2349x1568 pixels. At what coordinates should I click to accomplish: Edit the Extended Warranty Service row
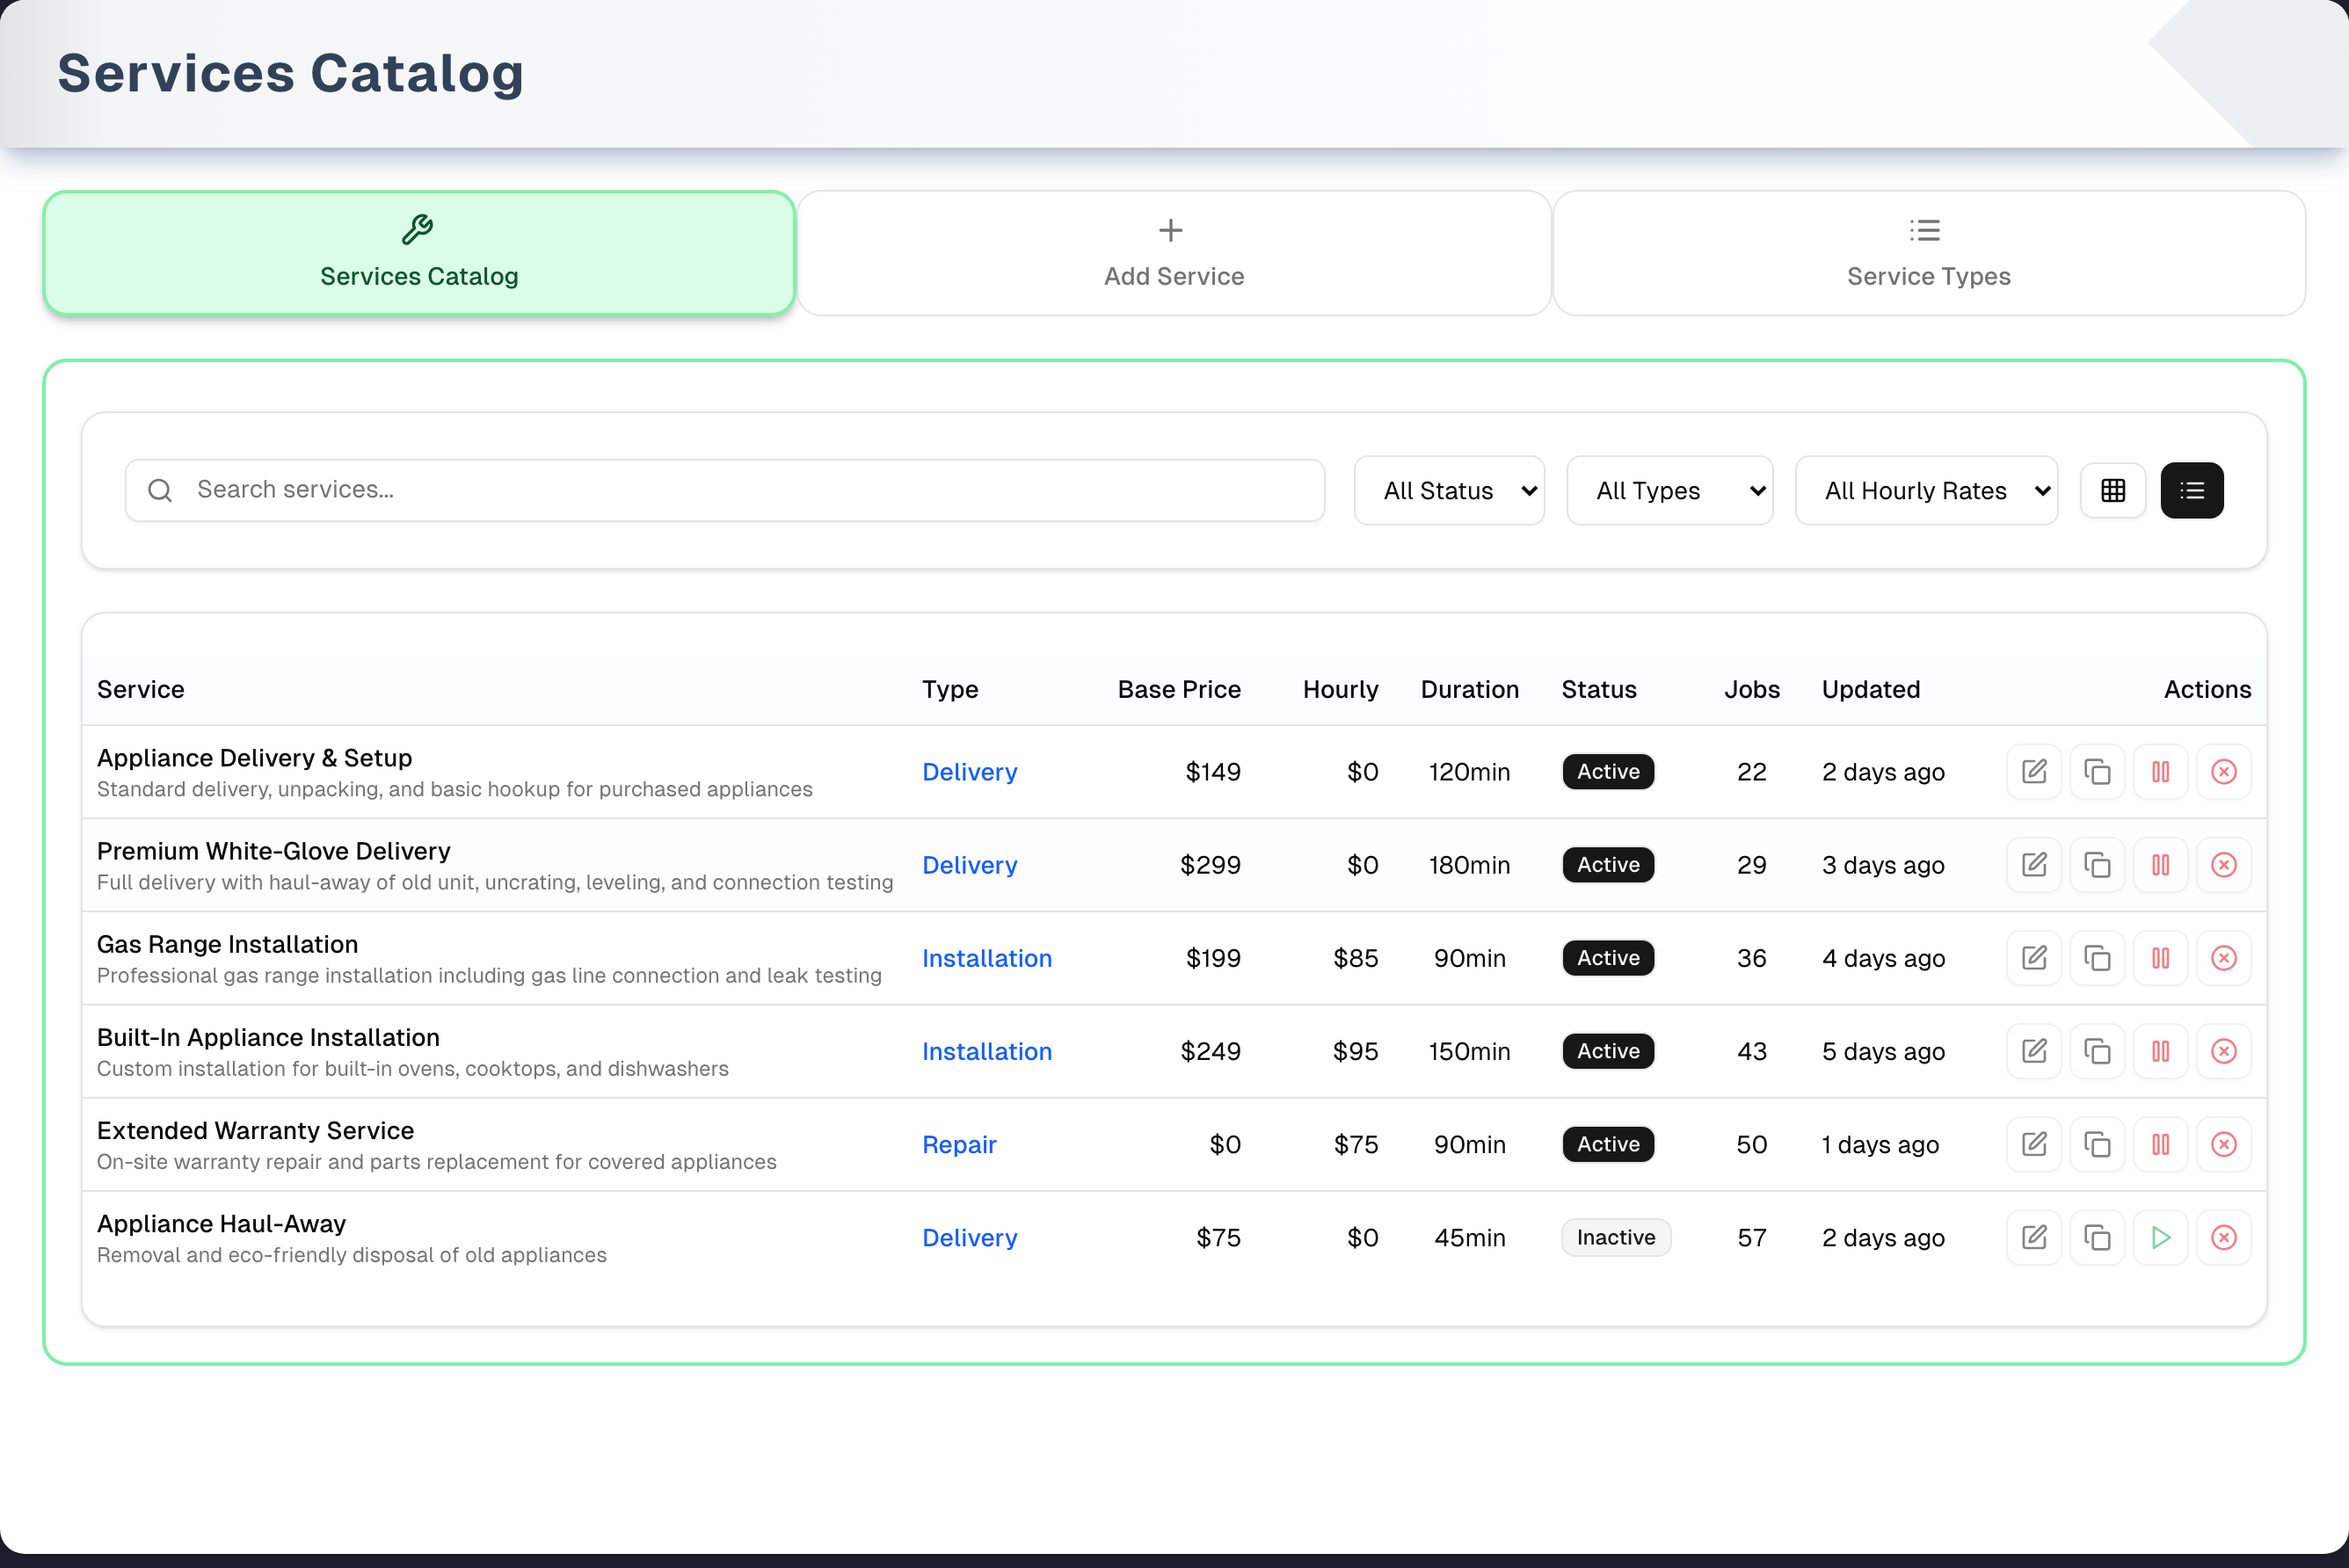[x=2034, y=1144]
